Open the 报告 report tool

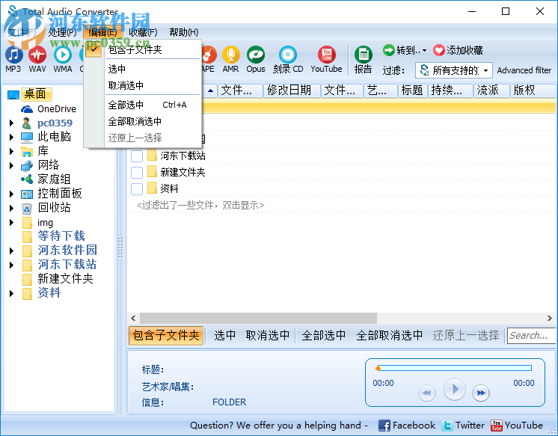363,59
